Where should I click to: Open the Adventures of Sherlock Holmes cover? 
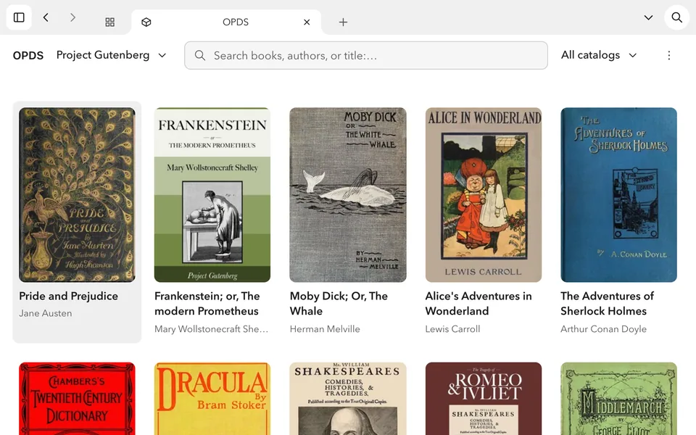click(x=618, y=195)
